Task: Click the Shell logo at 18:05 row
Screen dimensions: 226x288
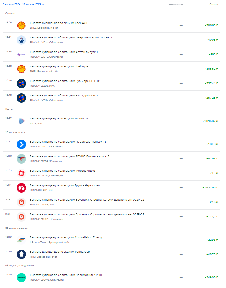Action: coord(21,26)
